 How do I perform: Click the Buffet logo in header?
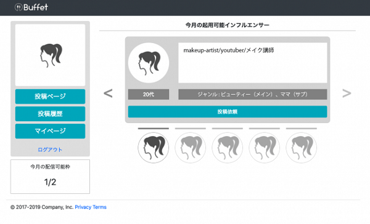pyautogui.click(x=31, y=7)
